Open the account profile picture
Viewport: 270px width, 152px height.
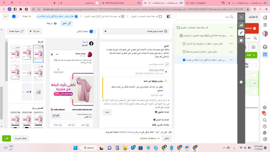[265, 34]
